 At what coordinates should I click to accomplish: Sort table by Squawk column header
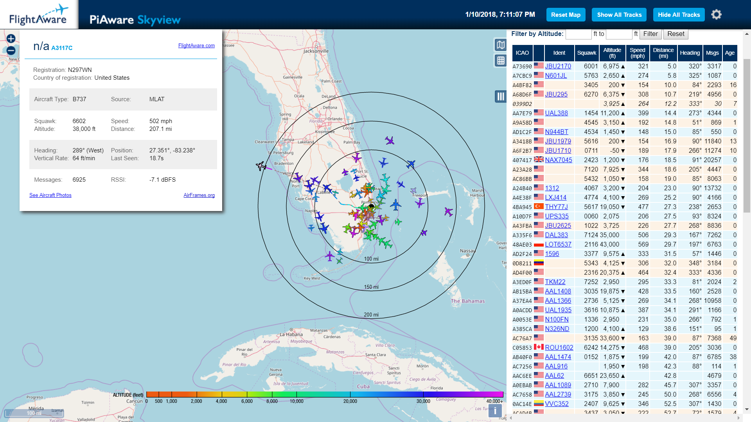click(x=586, y=53)
